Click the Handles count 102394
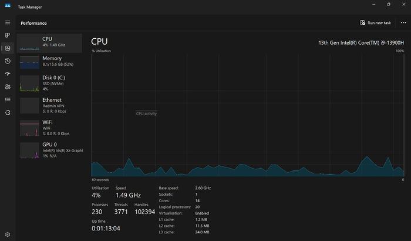 click(x=144, y=212)
